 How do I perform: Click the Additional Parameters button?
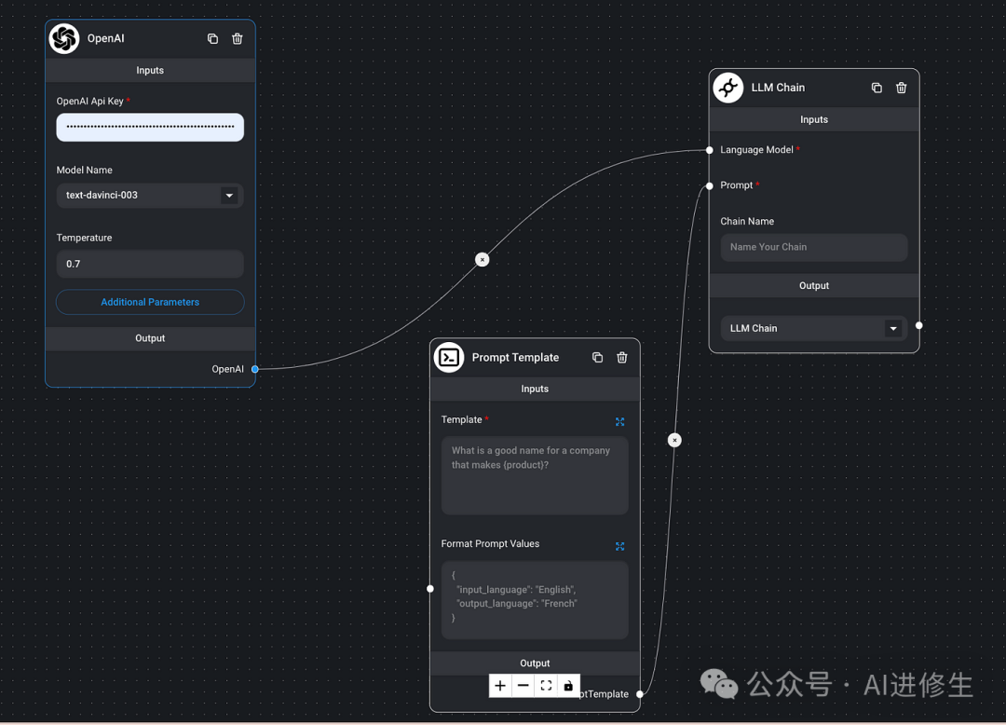tap(150, 302)
